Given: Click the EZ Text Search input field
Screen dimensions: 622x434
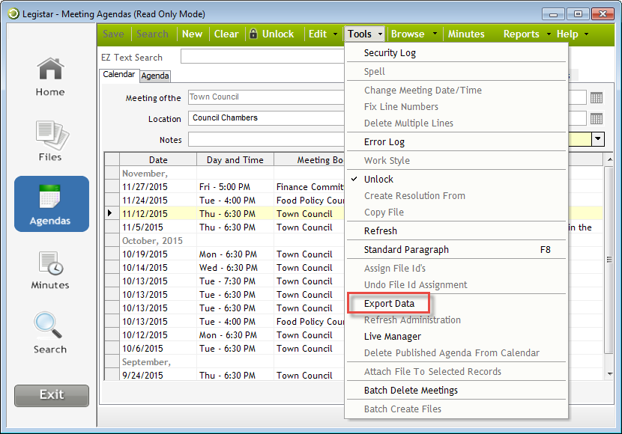Looking at the screenshot, I should [262, 56].
